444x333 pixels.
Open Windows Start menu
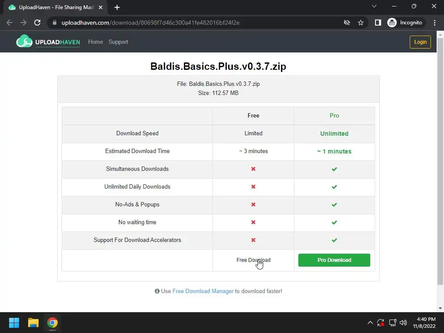click(x=14, y=323)
